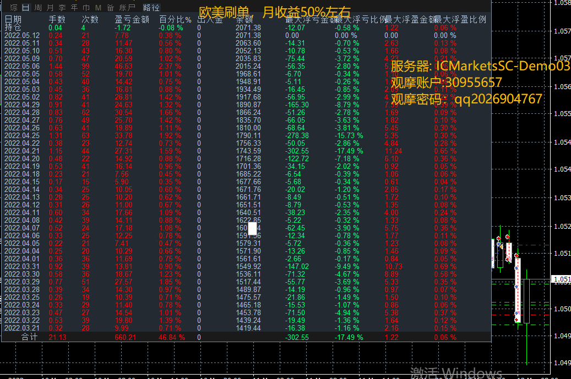
Task: Click trade count 99
Action: (x=85, y=66)
